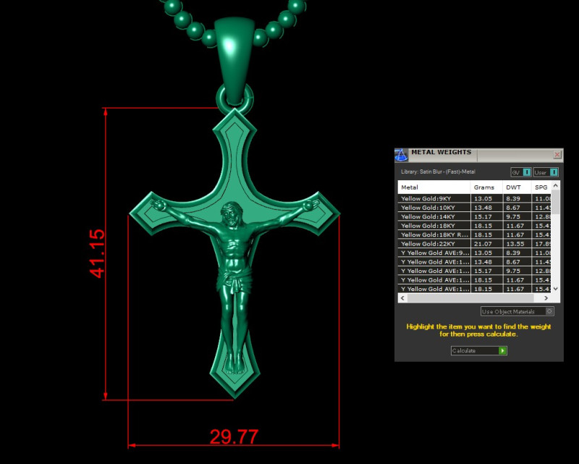
Task: Click the selector icon on Use Object Materials
Action: click(x=549, y=311)
